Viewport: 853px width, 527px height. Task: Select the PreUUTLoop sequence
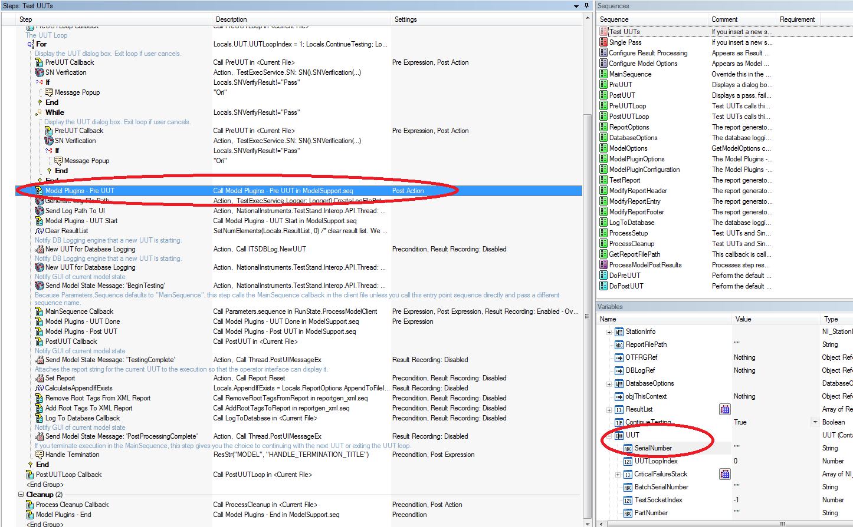pyautogui.click(x=628, y=106)
